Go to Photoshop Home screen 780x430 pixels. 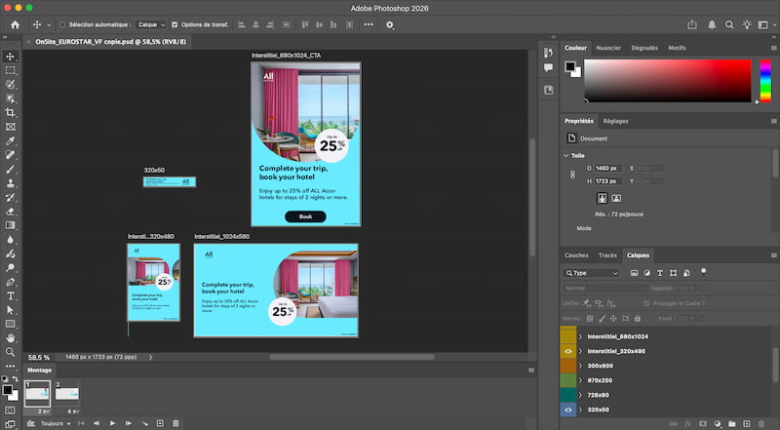coord(16,24)
